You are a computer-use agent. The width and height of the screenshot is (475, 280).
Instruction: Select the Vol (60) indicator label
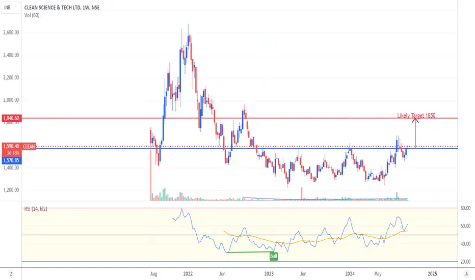coord(32,15)
